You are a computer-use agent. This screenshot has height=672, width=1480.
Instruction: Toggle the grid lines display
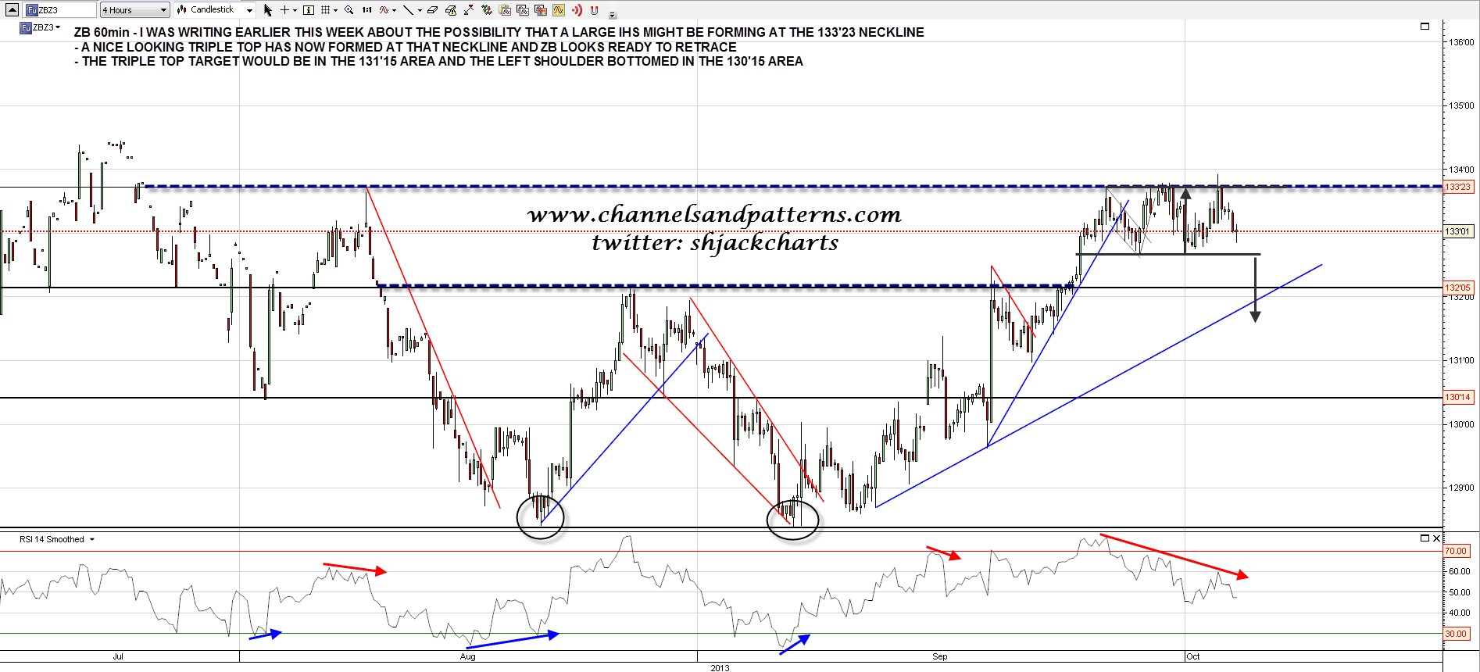(327, 10)
